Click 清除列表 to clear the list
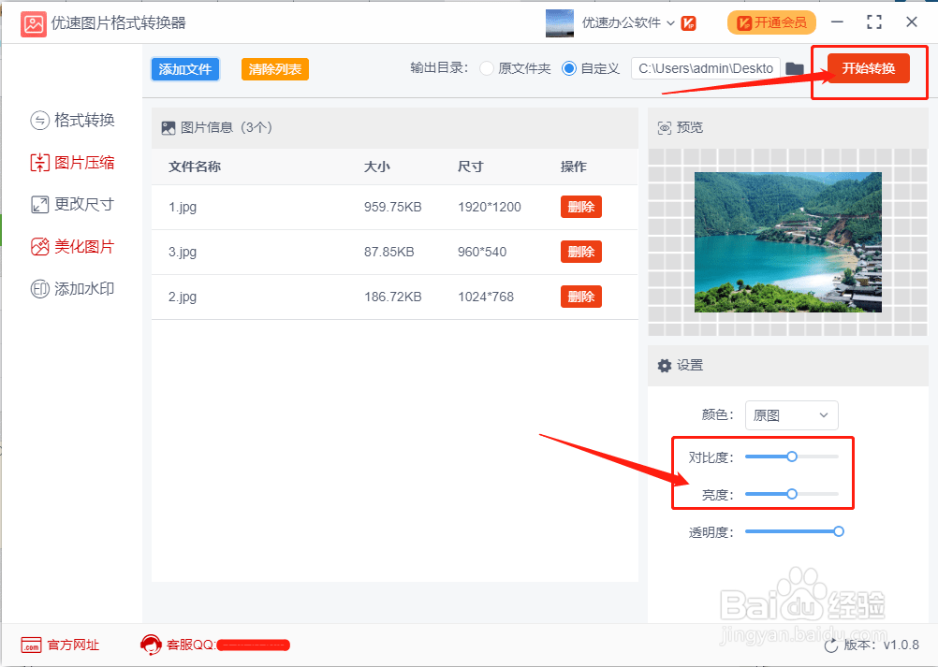The image size is (938, 667). coord(275,69)
